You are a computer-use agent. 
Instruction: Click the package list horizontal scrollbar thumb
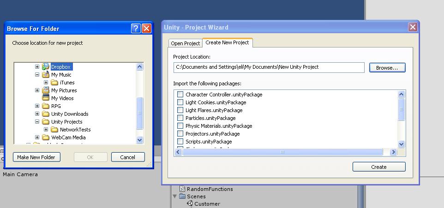click(x=282, y=152)
